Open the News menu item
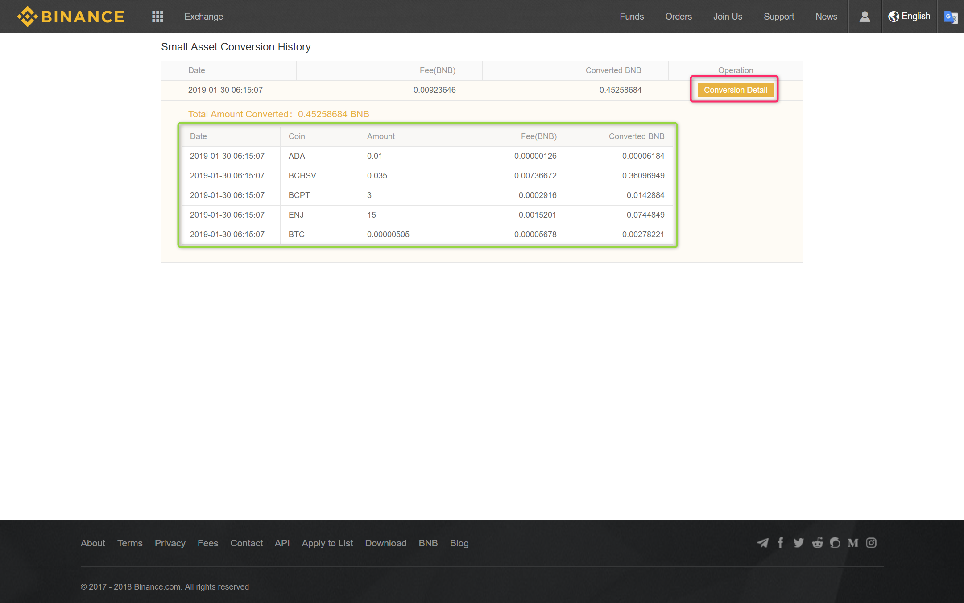This screenshot has width=964, height=603. 826,17
